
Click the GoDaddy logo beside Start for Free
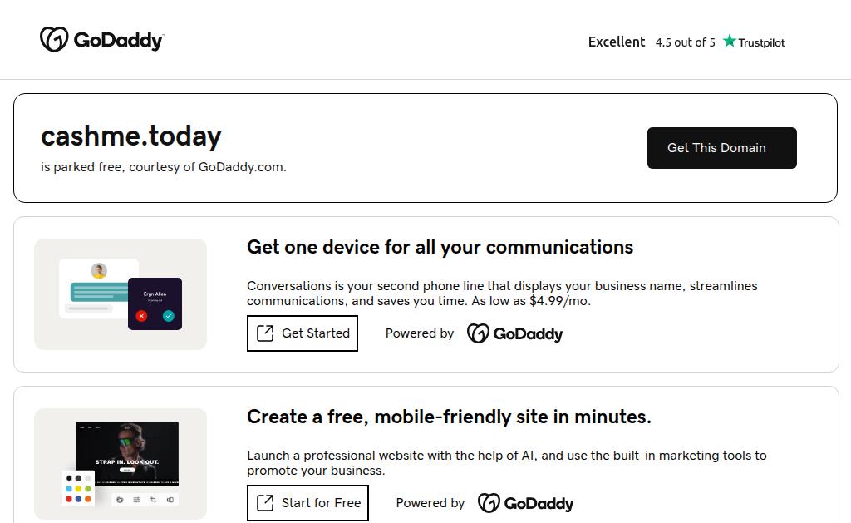pos(525,503)
